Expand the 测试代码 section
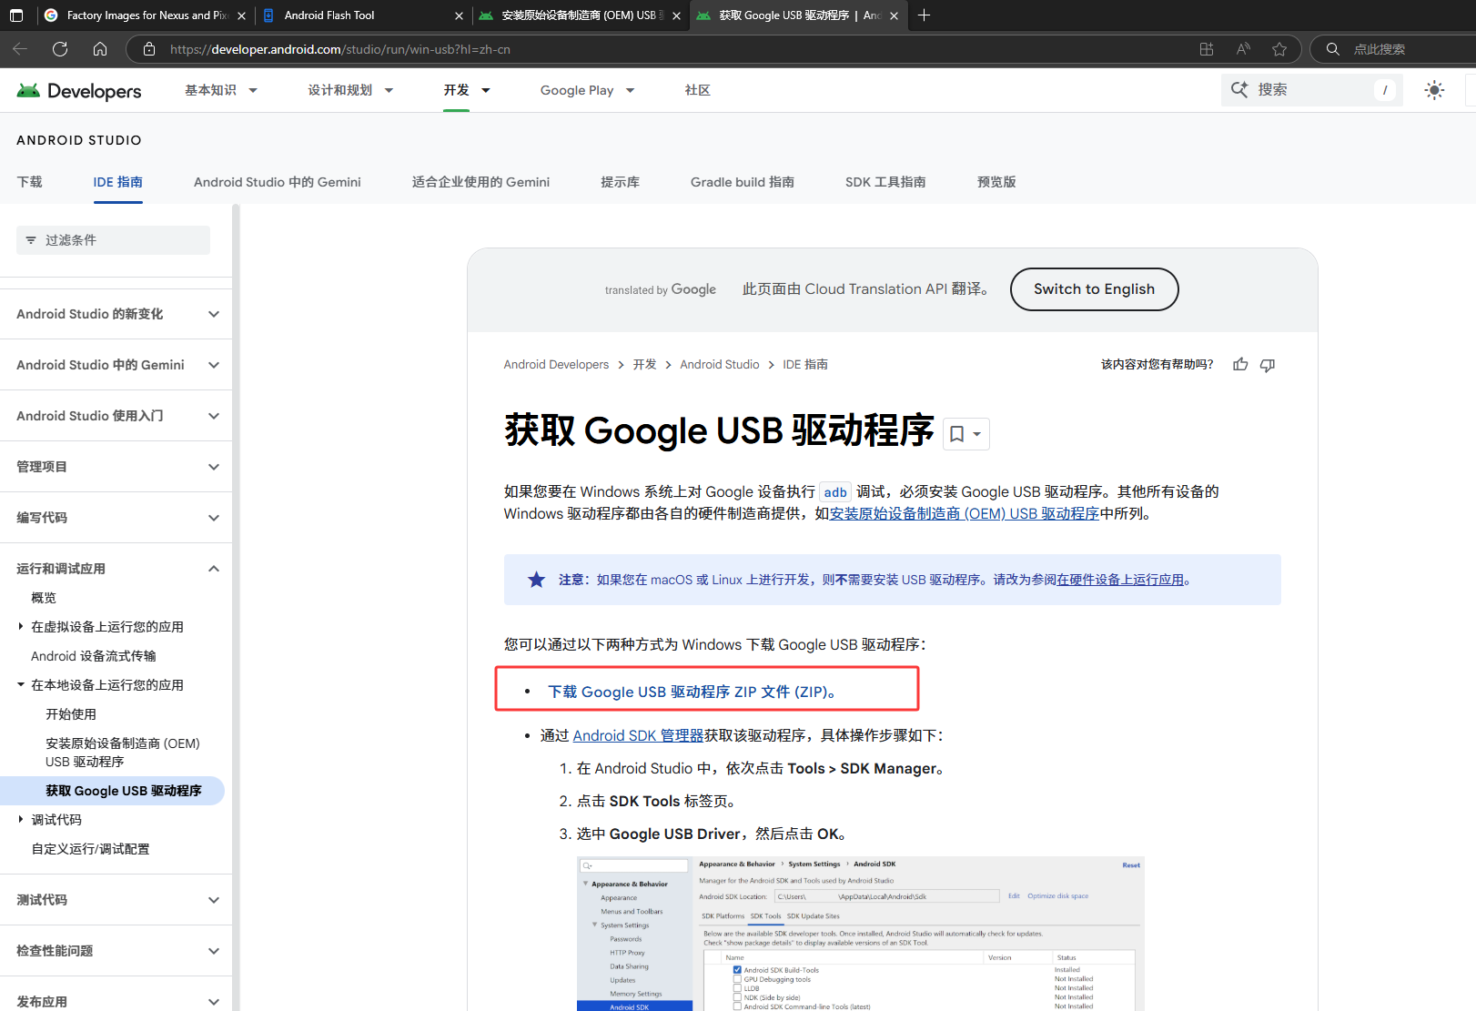1476x1011 pixels. (214, 900)
